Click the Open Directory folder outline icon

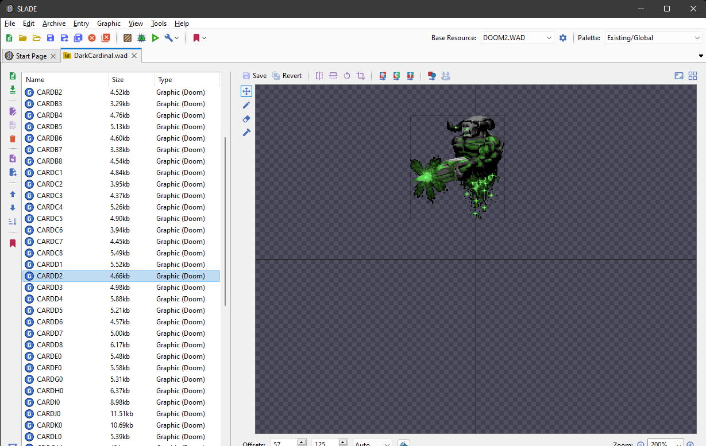tap(37, 38)
